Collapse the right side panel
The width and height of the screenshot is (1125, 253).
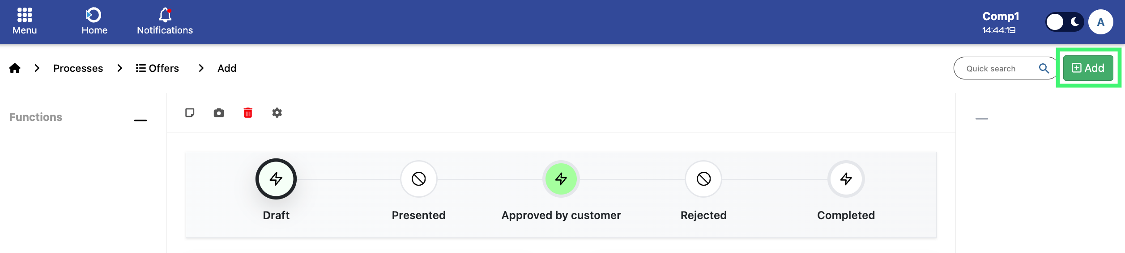click(981, 119)
